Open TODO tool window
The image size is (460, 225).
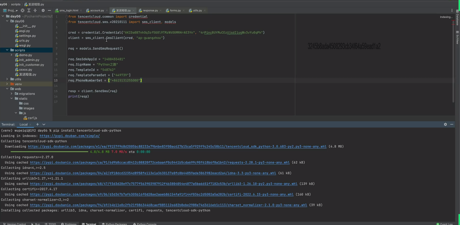coord(50,224)
